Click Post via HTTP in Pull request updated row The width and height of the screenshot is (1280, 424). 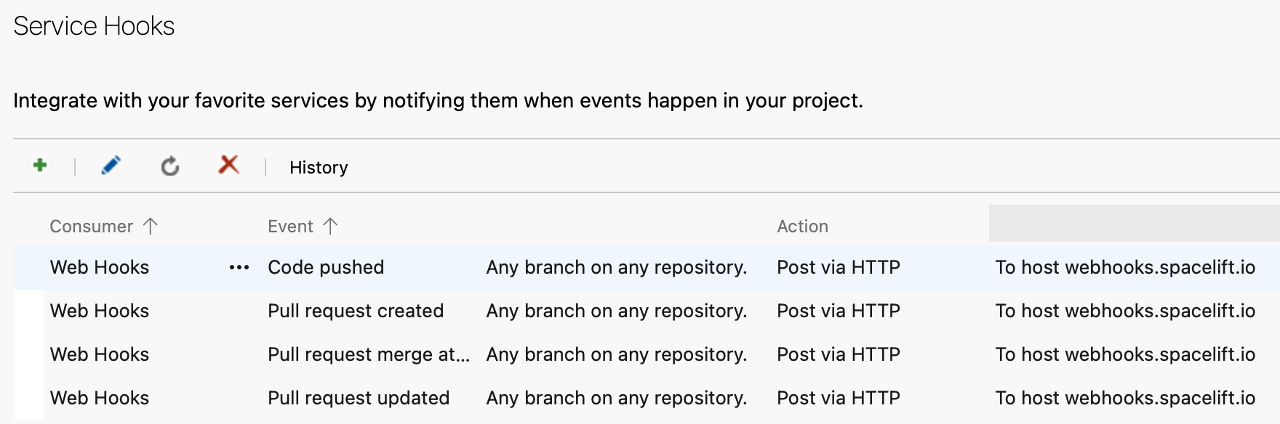click(x=839, y=399)
